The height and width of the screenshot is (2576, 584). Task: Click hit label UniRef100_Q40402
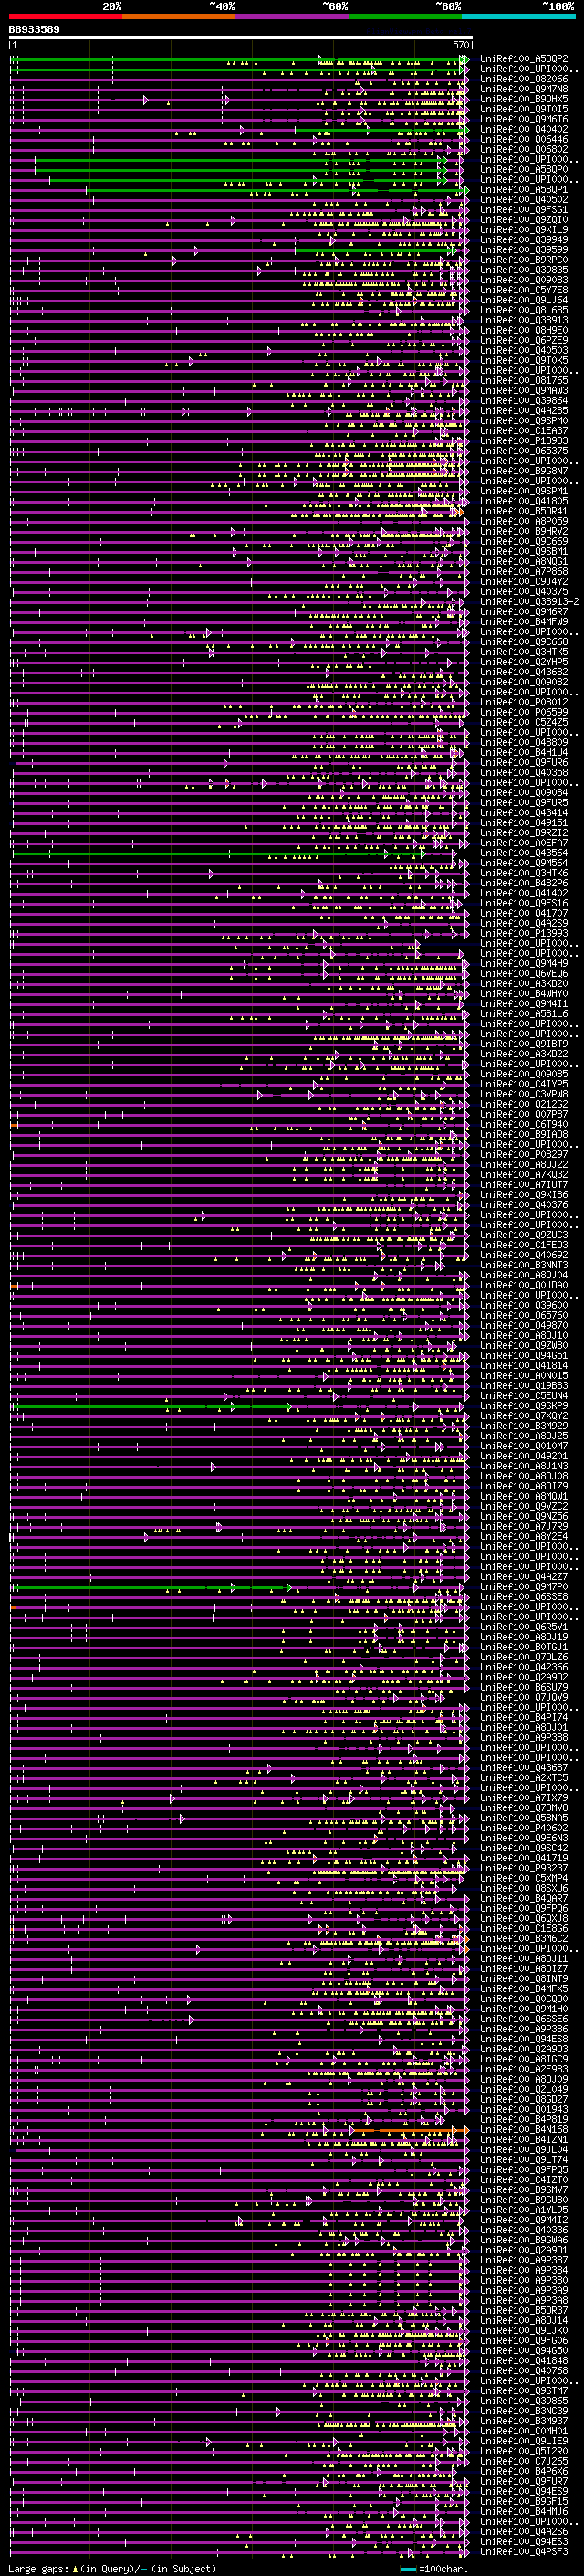tap(524, 129)
